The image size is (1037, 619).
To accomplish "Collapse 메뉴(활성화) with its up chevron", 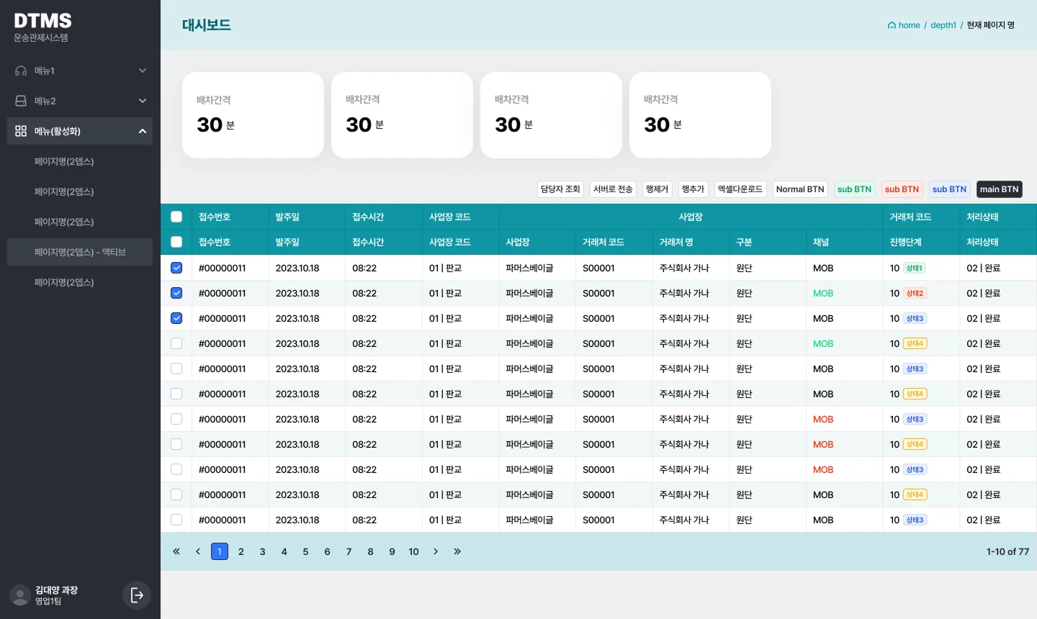I will [143, 131].
